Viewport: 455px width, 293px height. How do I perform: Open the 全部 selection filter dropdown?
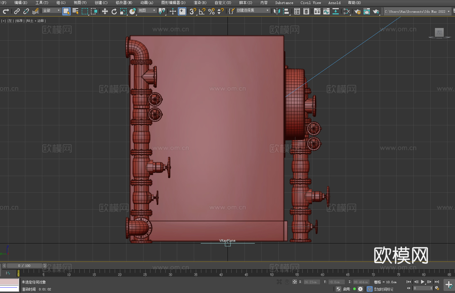(51, 10)
